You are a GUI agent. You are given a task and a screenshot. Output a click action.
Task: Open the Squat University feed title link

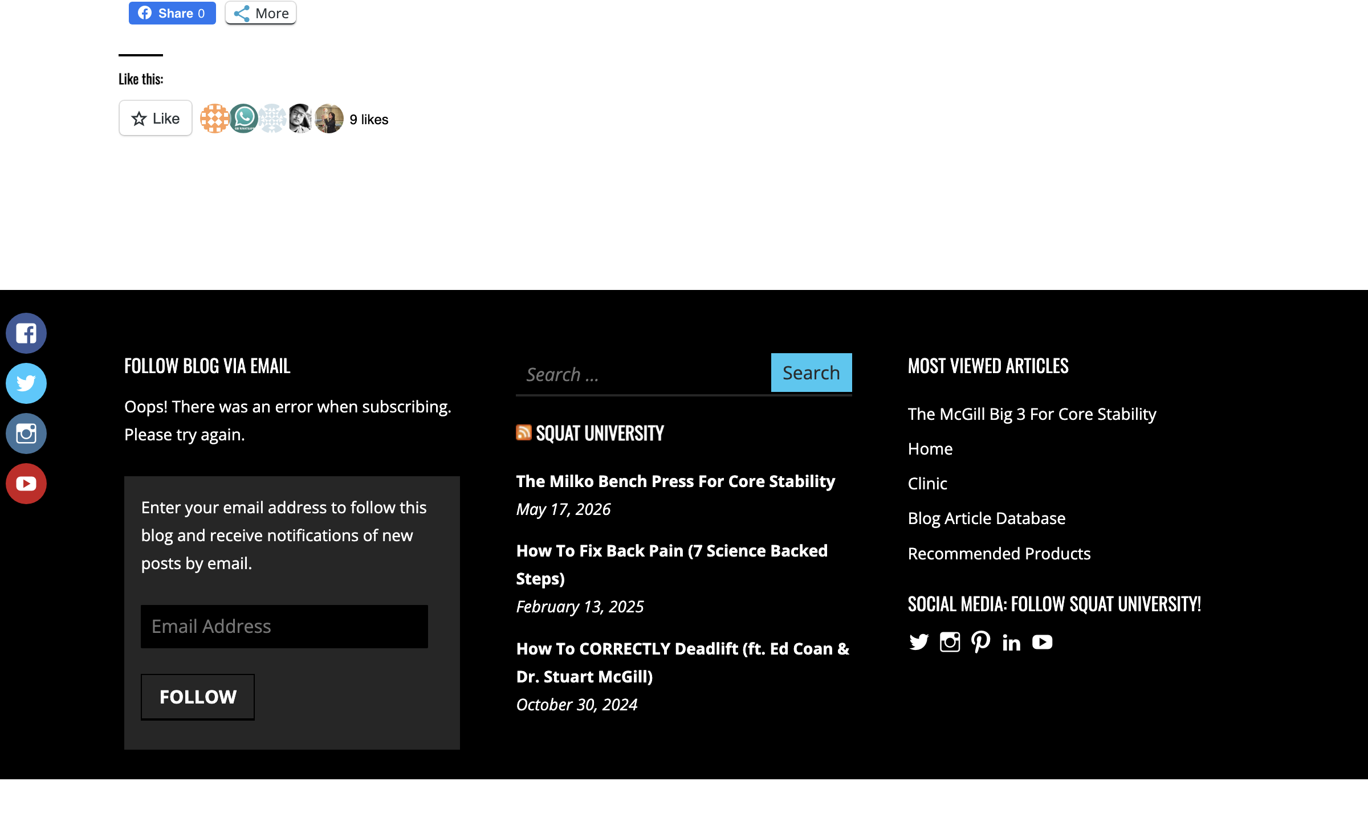600,434
